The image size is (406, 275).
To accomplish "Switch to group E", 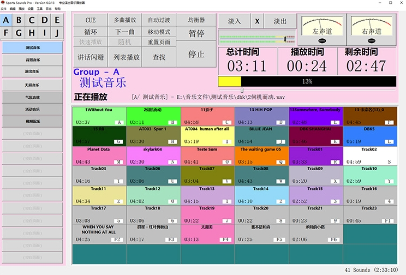I will [57, 20].
